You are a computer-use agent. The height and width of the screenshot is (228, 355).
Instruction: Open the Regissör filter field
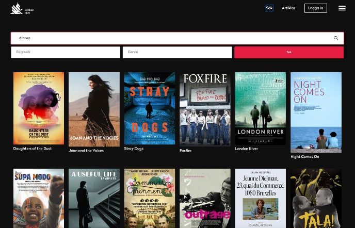tap(65, 52)
